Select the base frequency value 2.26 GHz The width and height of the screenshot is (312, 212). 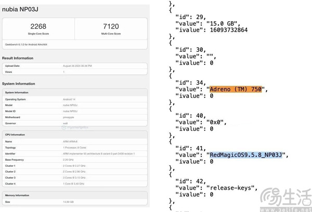(68, 160)
